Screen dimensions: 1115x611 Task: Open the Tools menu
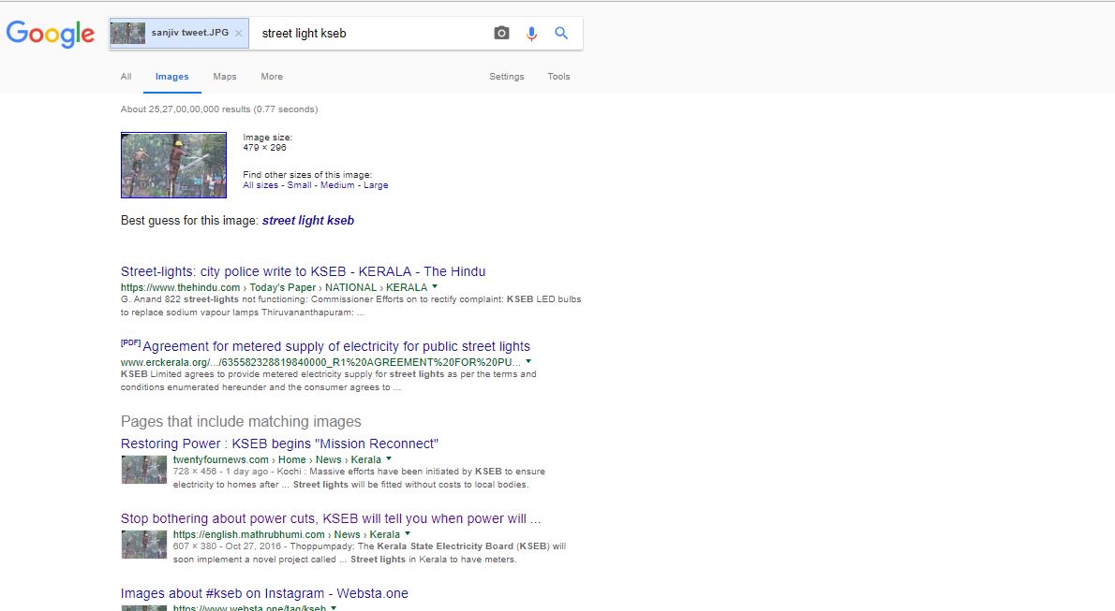click(x=559, y=77)
